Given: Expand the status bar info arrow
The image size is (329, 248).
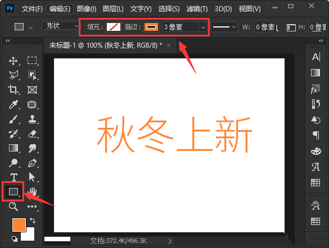Looking at the screenshot, I should [x=170, y=241].
